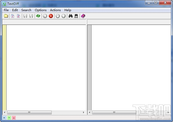
Task: Click the right pane's left scroll arrow
Action: tap(90, 112)
